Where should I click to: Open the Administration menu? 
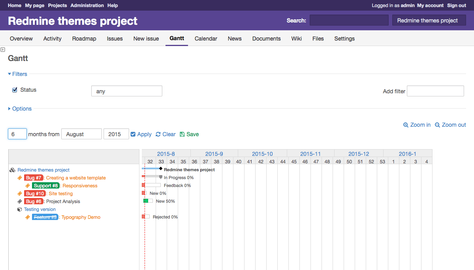(x=87, y=6)
